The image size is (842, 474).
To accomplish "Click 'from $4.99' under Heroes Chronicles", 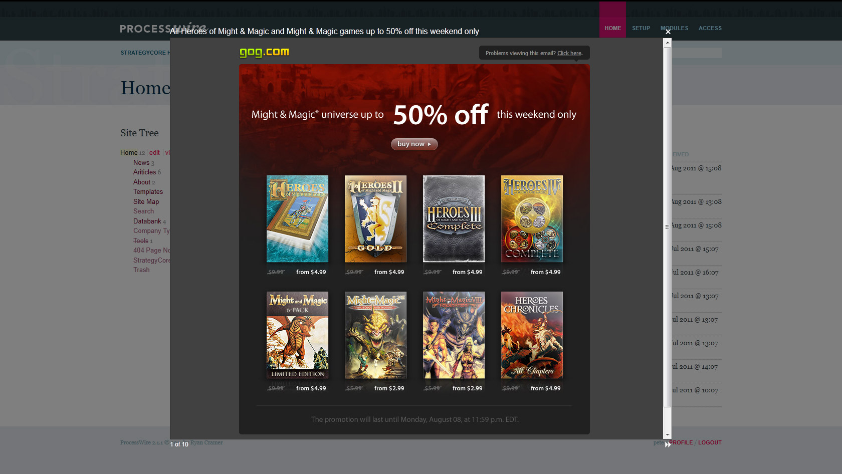I will (545, 388).
